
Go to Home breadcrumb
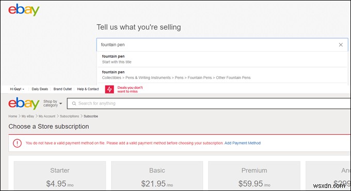click(x=13, y=116)
